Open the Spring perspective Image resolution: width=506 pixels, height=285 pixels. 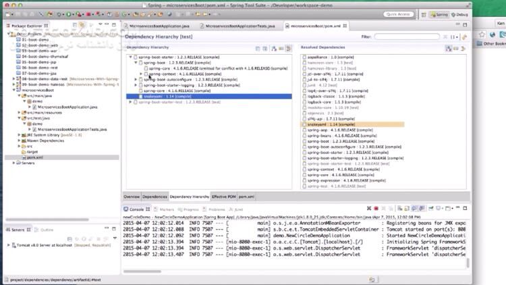[441, 14]
